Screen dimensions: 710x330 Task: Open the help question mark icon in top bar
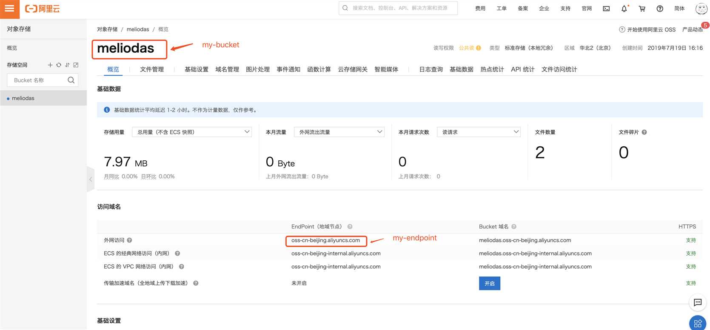click(660, 9)
